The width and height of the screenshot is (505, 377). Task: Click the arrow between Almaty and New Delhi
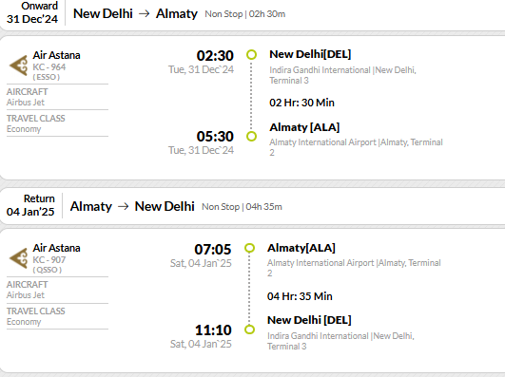click(x=124, y=206)
